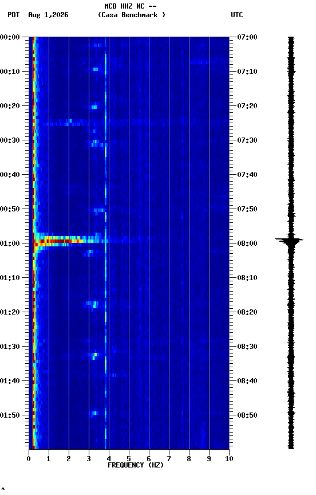Click the frequency axis tick label '1'
The height and width of the screenshot is (495, 316).
point(49,459)
